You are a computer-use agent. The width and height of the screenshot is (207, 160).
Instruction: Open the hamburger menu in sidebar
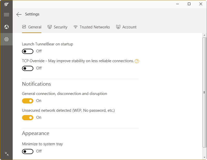(6, 14)
